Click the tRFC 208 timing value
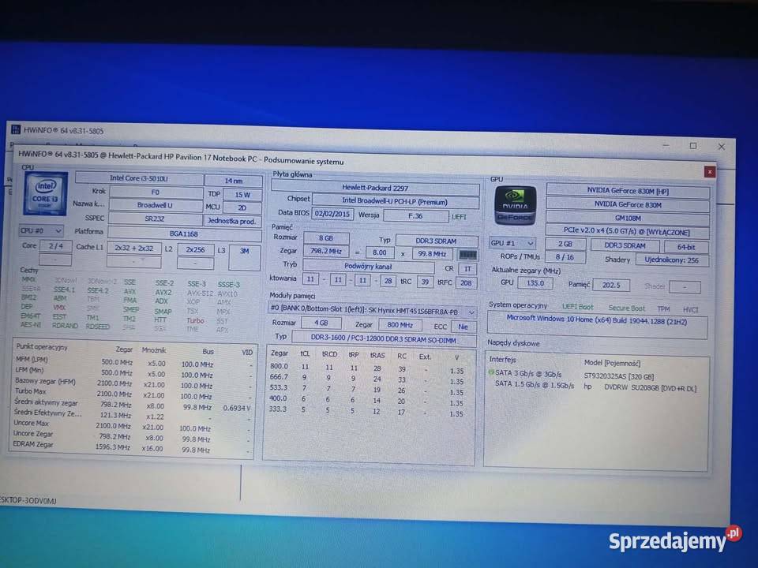 click(466, 282)
